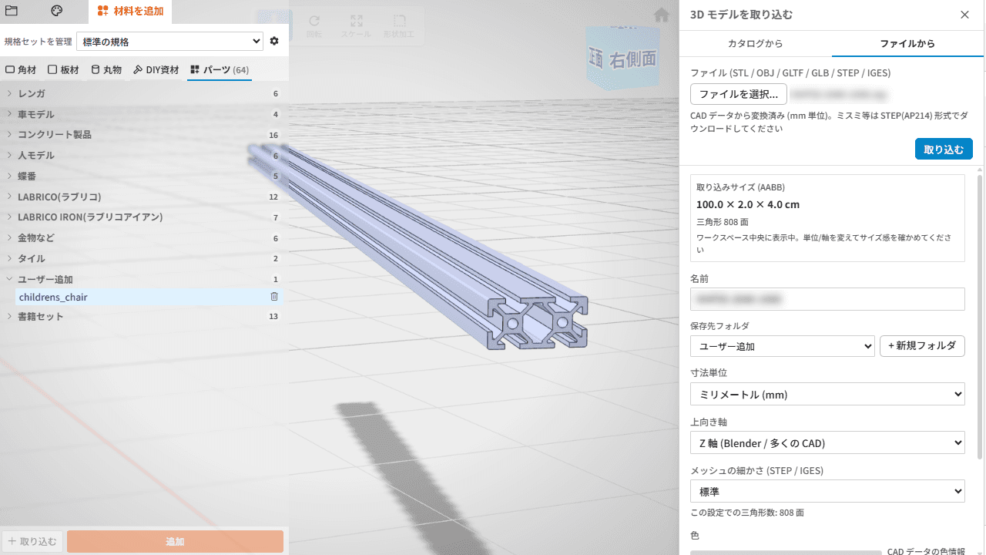Viewport: 986px width, 555px height.
Task: Expand the コンクリート製品 folder
Action: pos(143,135)
